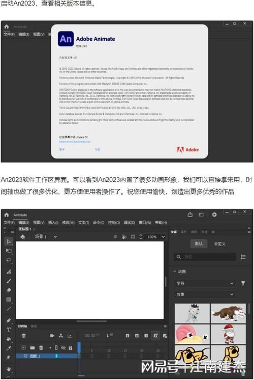The image size is (254, 380).
Task: Toggle hide all layers eye icon
Action: (x=63, y=348)
